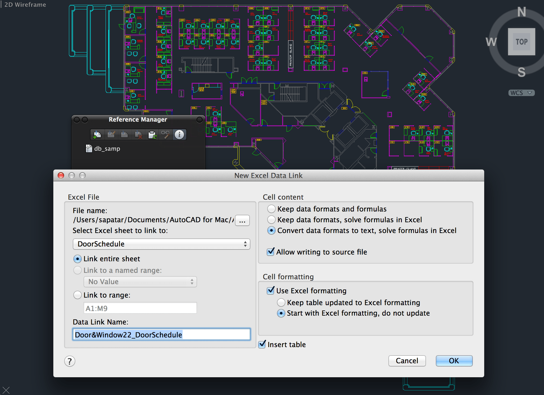
Task: Click the OK button
Action: click(x=454, y=361)
